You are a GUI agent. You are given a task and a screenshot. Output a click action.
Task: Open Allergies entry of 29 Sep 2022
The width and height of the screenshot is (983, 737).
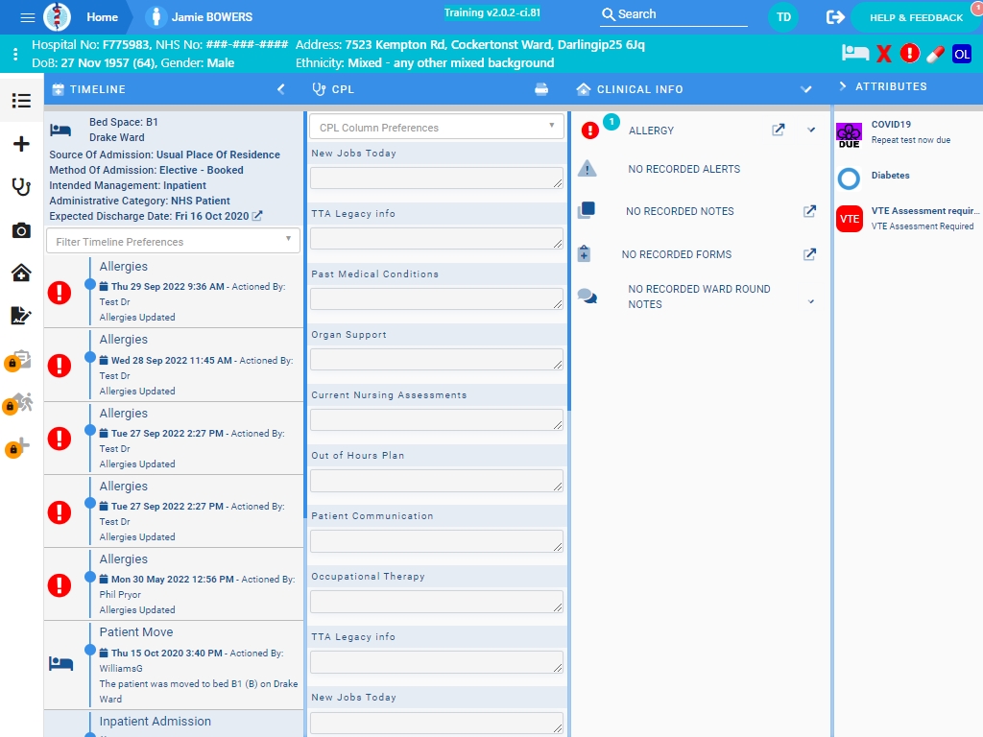point(174,291)
